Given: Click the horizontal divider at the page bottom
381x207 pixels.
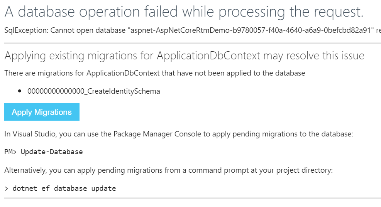Looking at the screenshot, I should pyautogui.click(x=192, y=198).
